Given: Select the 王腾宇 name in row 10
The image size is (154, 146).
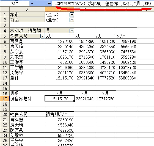Looking at the screenshot, I should (16, 62).
